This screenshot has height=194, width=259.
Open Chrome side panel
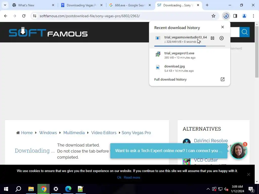235,16
